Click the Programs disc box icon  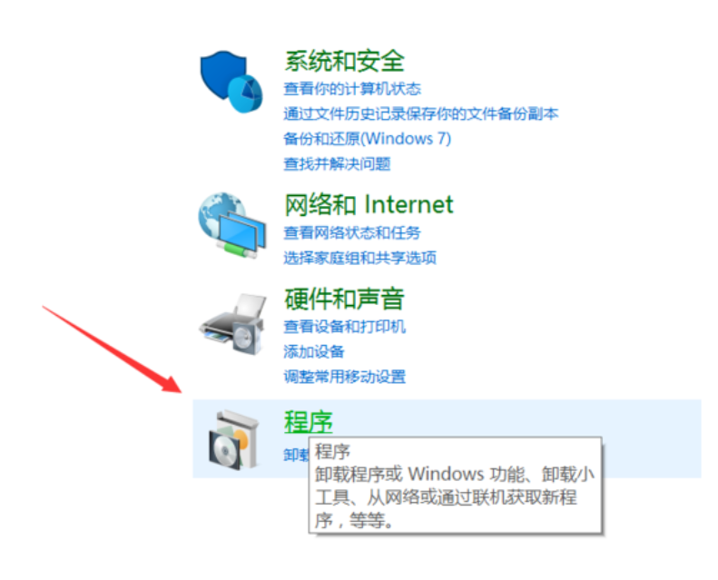[x=233, y=440]
